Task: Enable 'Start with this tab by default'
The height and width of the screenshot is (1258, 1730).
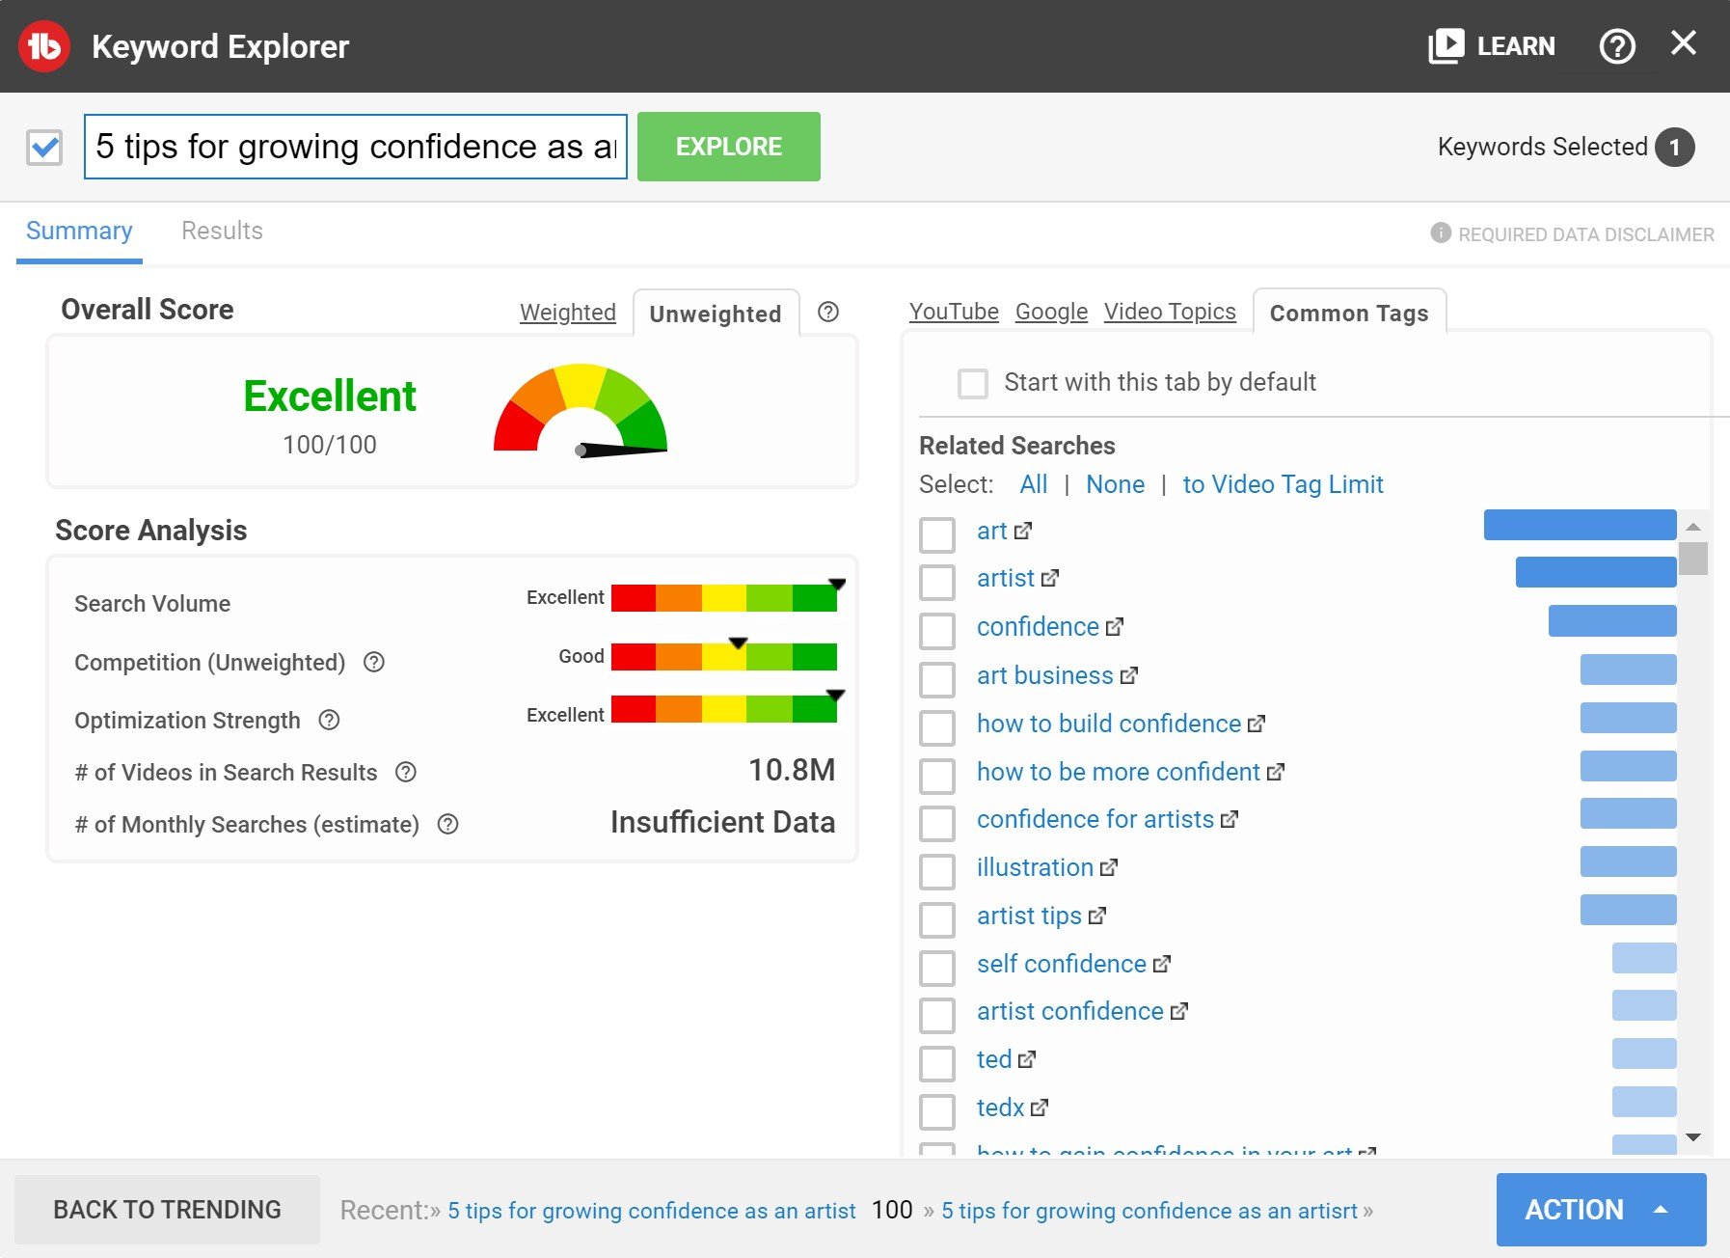Action: pyautogui.click(x=972, y=383)
